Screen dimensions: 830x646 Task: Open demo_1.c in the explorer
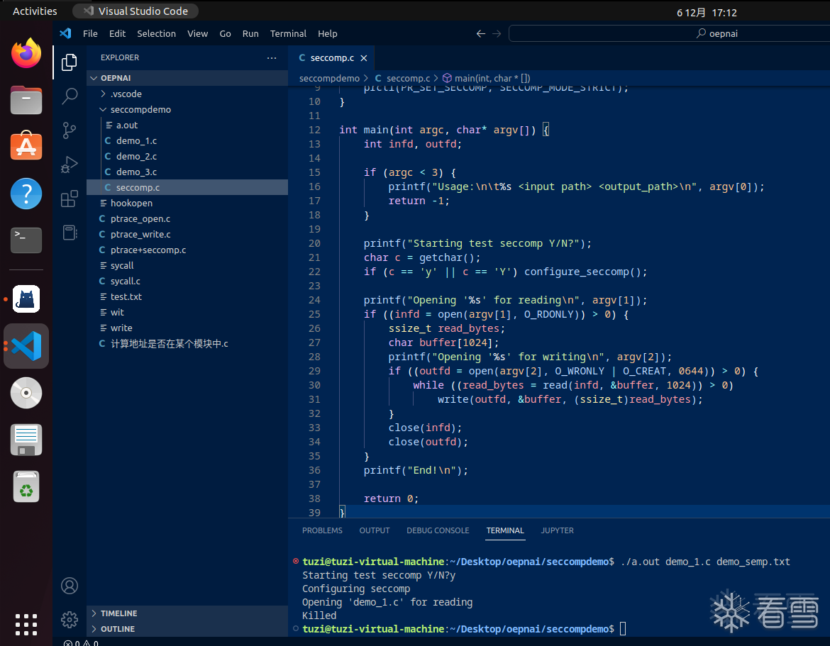pos(187,140)
